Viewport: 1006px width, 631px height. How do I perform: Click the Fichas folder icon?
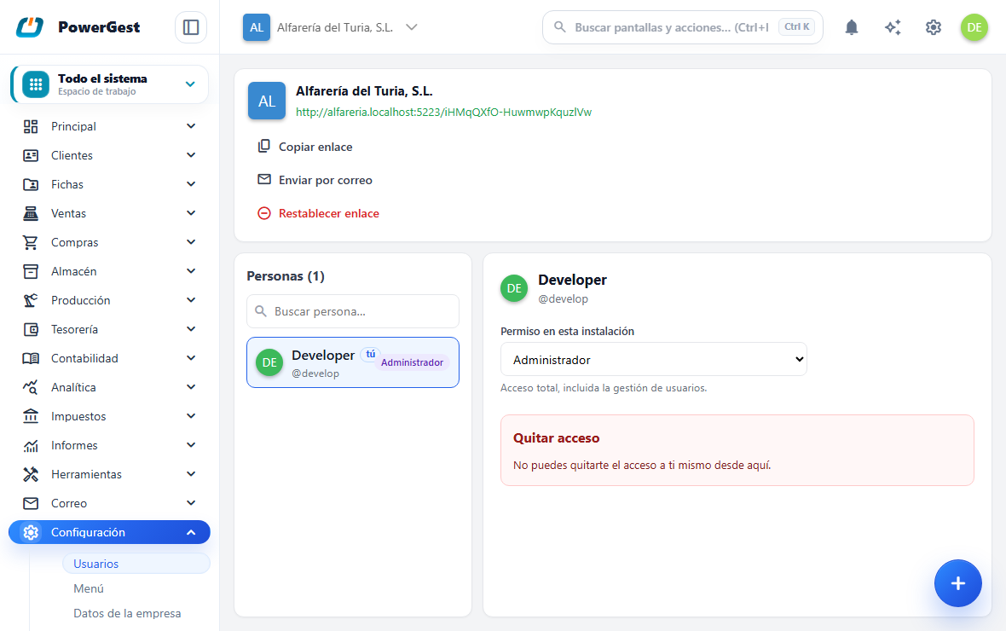point(31,184)
